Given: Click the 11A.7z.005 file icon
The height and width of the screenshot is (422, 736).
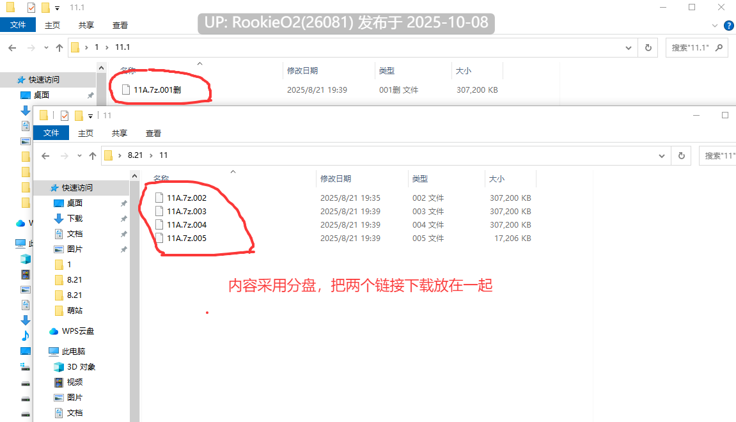Looking at the screenshot, I should 159,238.
